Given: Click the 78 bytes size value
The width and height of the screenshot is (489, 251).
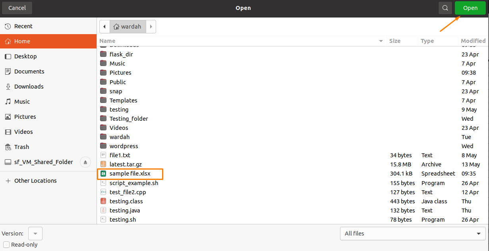Looking at the screenshot, I should tap(401, 220).
